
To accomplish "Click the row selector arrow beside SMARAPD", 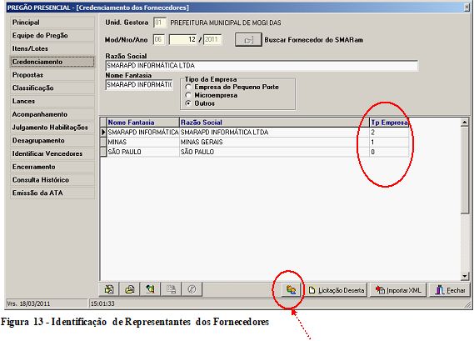I will point(103,132).
